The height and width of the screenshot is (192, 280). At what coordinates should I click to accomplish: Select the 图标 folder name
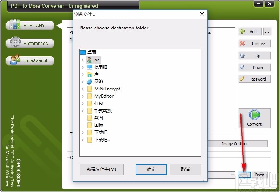pos(99,125)
